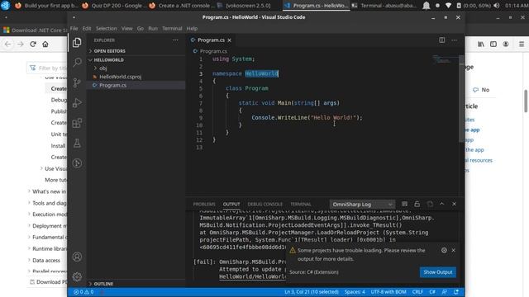
Task: Click the browser page's vertical scrollbar
Action: pos(526,101)
